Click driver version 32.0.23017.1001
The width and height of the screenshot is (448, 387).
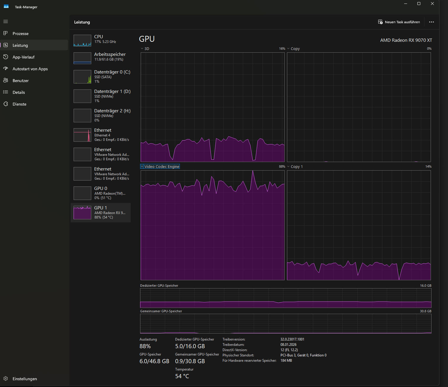click(292, 339)
